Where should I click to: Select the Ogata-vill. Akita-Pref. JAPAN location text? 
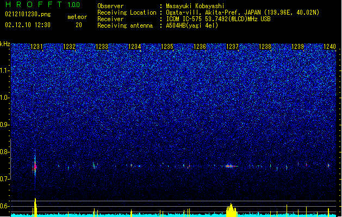point(242,12)
